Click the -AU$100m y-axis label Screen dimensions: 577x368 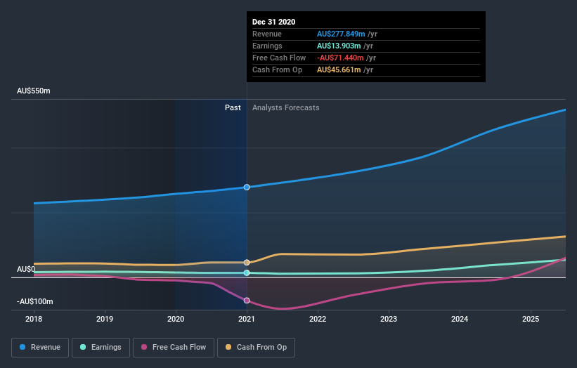pyautogui.click(x=35, y=301)
